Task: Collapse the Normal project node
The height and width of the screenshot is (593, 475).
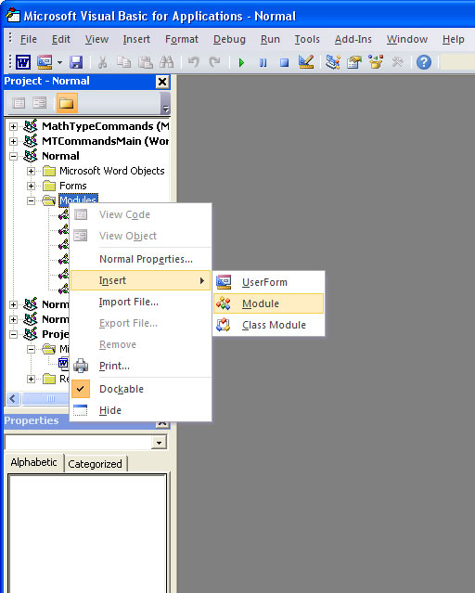Action: pyautogui.click(x=13, y=156)
